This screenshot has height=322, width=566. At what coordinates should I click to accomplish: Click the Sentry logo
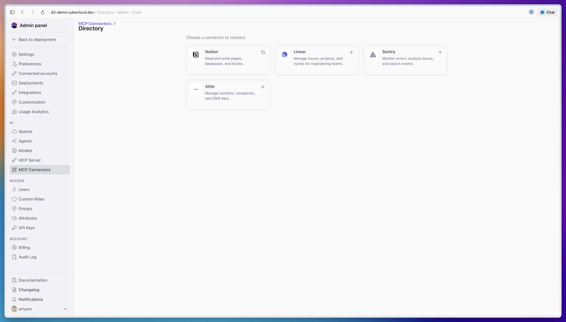pyautogui.click(x=373, y=54)
